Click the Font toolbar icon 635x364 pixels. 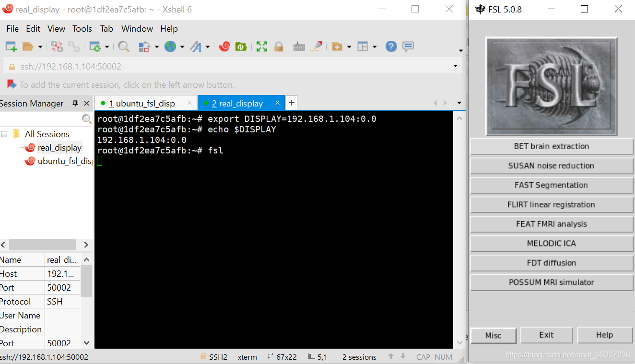click(x=196, y=47)
